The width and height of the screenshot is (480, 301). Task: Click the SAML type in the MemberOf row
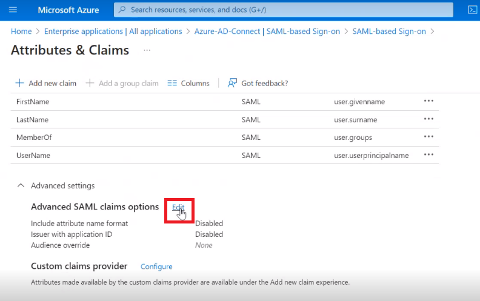click(x=251, y=137)
